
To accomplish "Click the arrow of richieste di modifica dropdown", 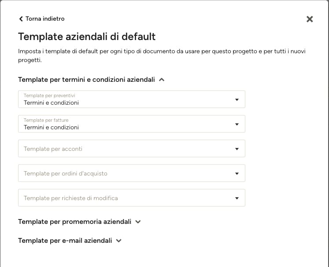I will point(237,198).
